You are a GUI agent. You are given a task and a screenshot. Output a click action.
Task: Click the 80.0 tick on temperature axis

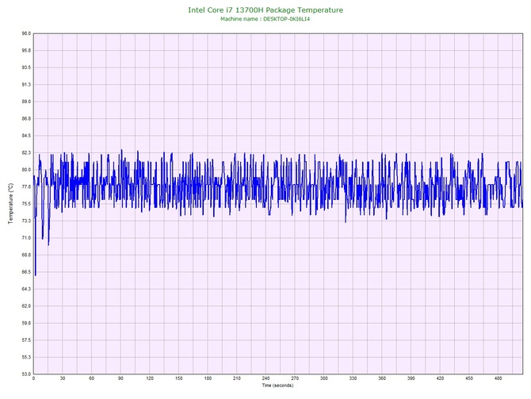[26, 170]
